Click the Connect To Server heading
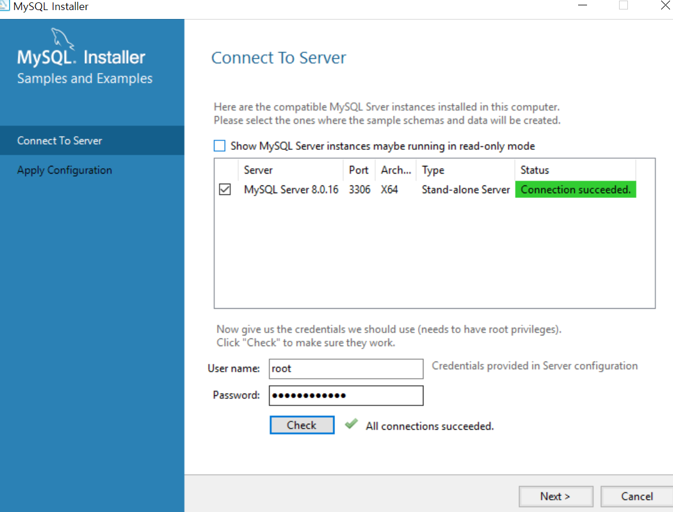Screen dimensions: 673x512 (x=279, y=57)
